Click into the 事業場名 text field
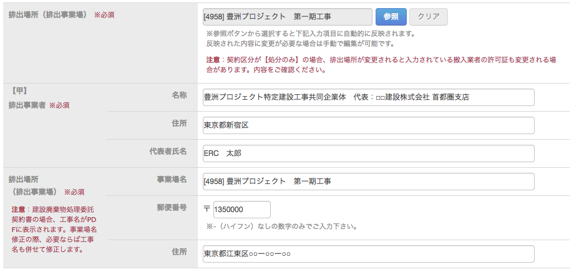This screenshot has height=272, width=574. tap(368, 182)
